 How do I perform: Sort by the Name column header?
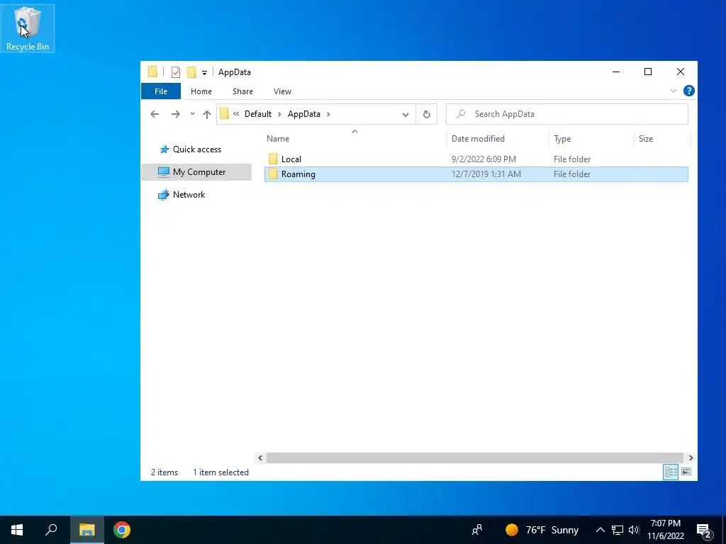point(355,138)
